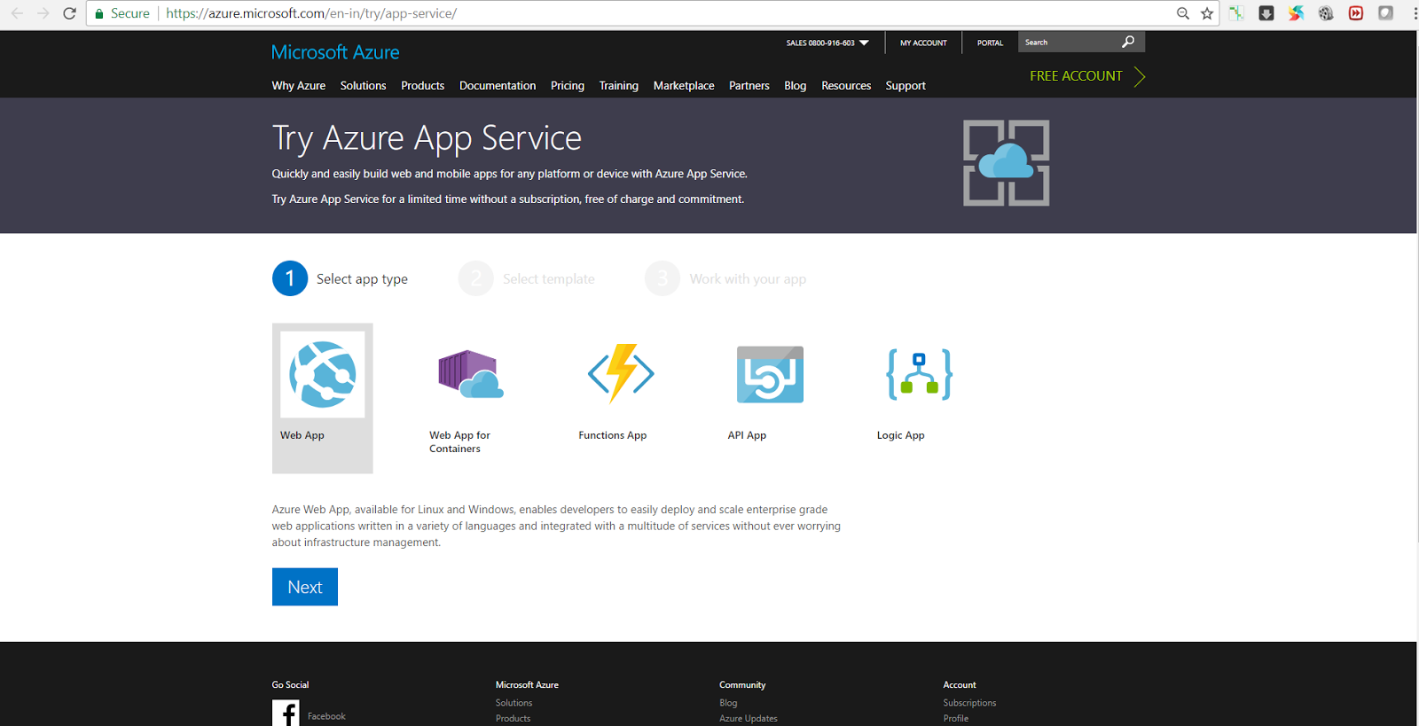This screenshot has height=726, width=1419.
Task: Open Subscriptions link under Account footer
Action: pos(969,703)
